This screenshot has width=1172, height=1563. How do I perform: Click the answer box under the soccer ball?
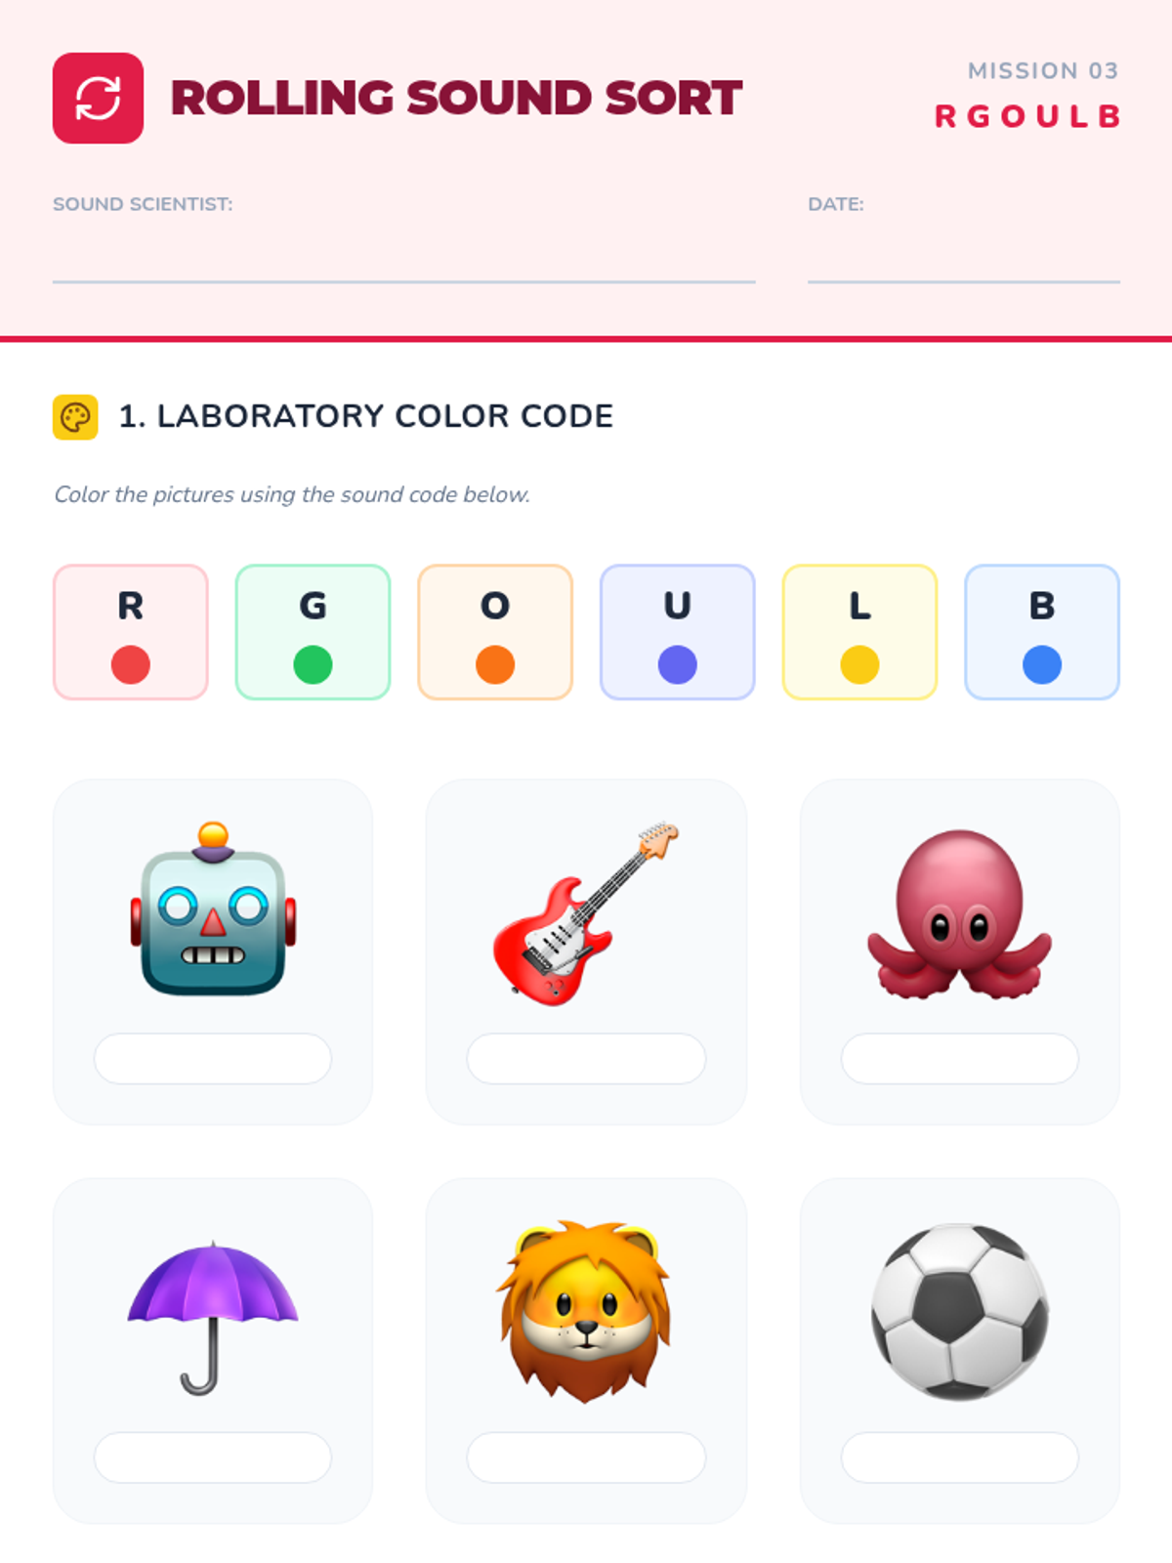coord(960,1457)
